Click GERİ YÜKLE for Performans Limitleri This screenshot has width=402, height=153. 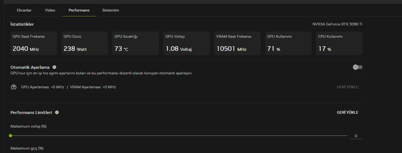point(348,112)
